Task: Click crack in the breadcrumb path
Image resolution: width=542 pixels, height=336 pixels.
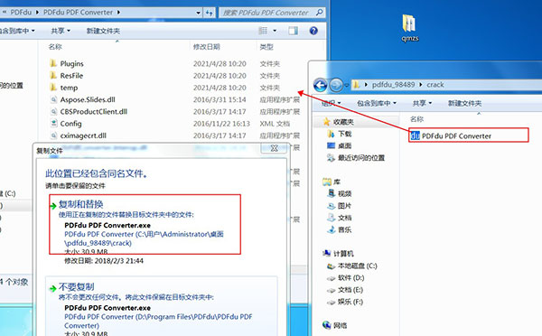Action: 435,85
